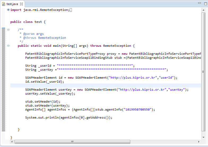This screenshot has width=208, height=147.
Task: Collapse the Javadoc comment block
Action: (8, 30)
